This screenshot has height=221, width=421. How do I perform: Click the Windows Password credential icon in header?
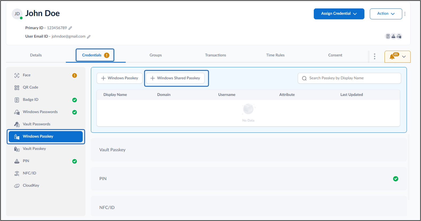(x=399, y=36)
